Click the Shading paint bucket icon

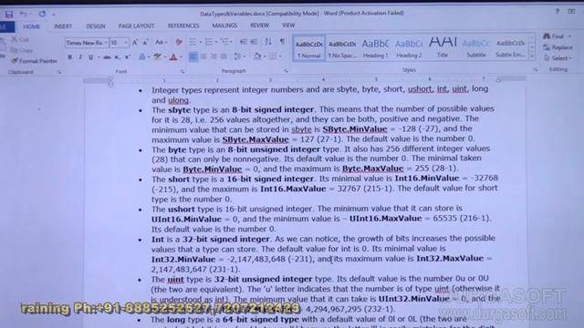pos(256,56)
